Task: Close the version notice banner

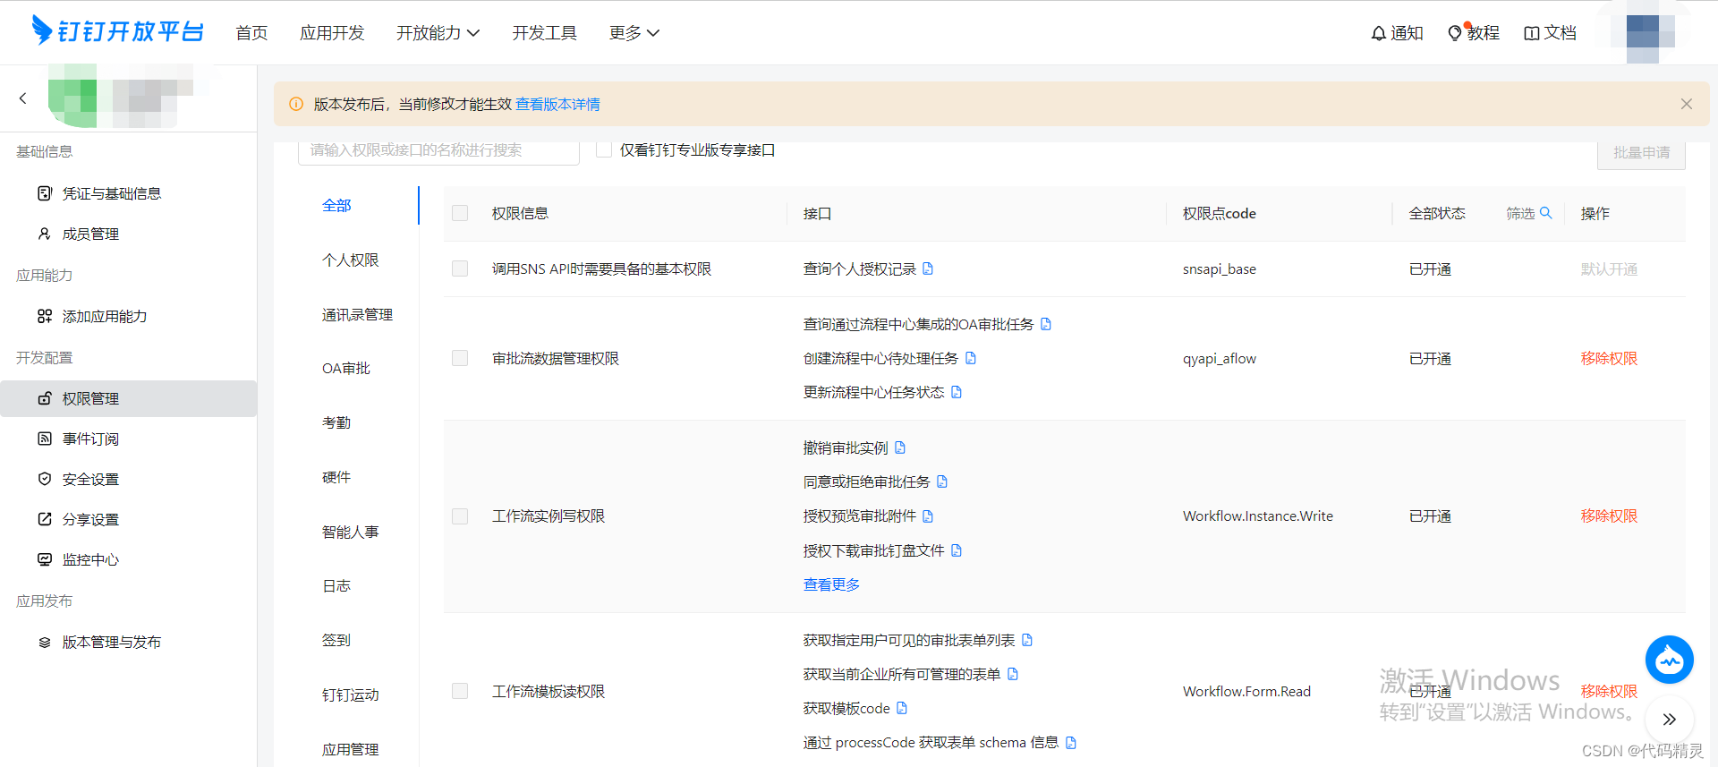Action: tap(1687, 104)
